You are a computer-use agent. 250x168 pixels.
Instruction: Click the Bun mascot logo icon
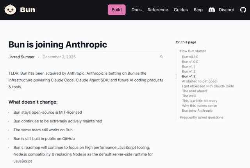point(10,10)
